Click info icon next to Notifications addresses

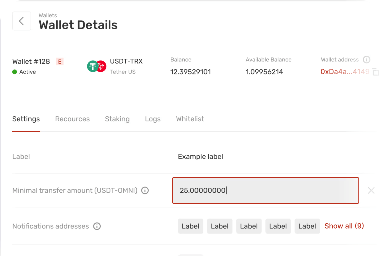(97, 226)
